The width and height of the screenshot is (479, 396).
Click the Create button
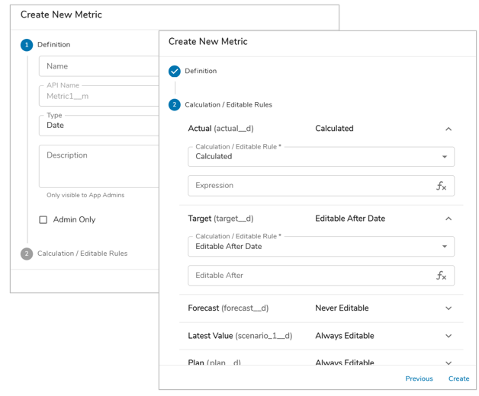458,378
